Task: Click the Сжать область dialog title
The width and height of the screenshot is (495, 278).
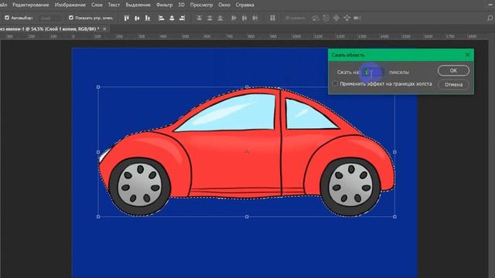Action: (348, 55)
